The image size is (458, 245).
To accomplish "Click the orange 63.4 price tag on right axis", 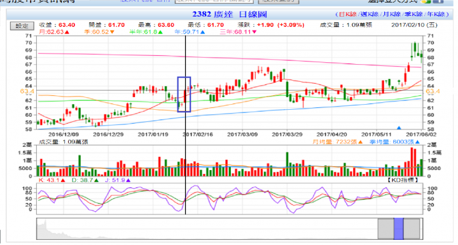I will coord(433,91).
